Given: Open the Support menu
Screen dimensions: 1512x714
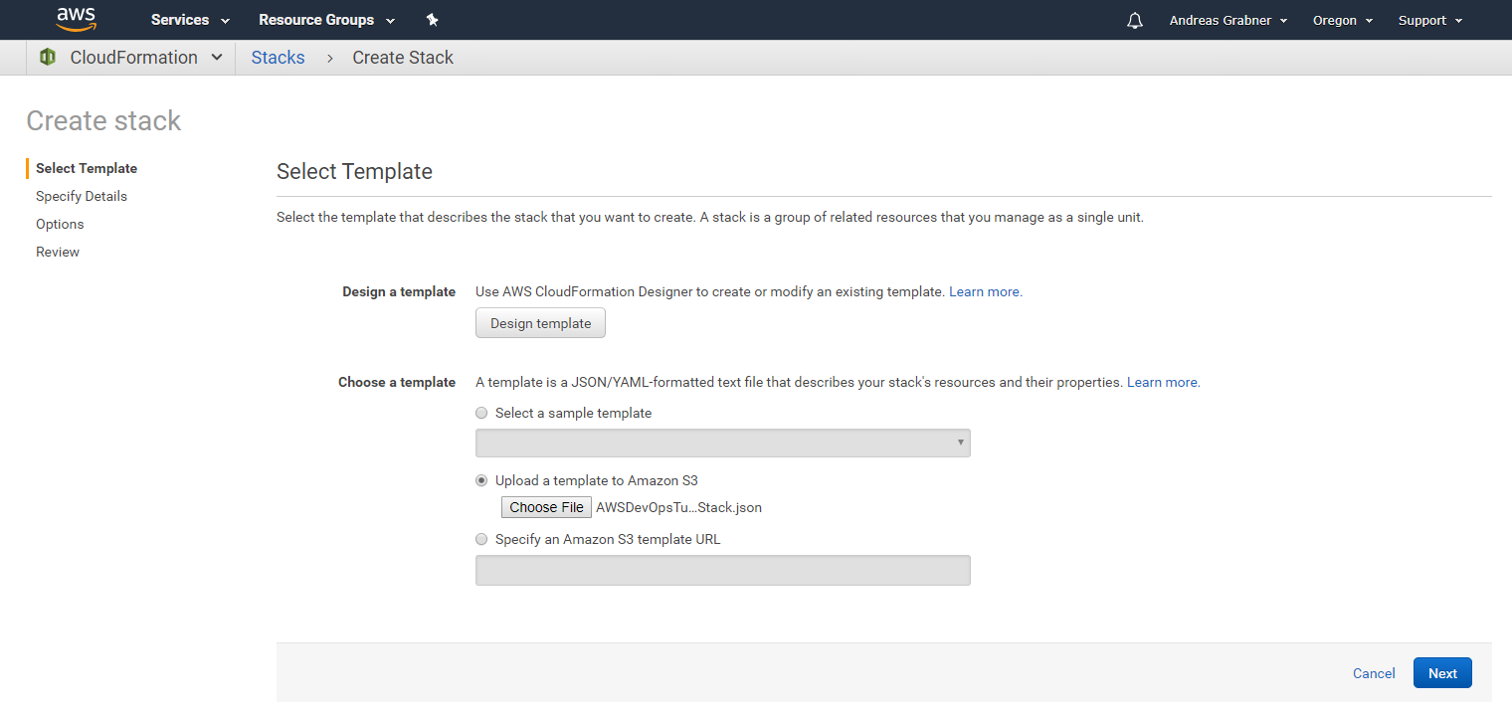Looking at the screenshot, I should (x=1430, y=20).
